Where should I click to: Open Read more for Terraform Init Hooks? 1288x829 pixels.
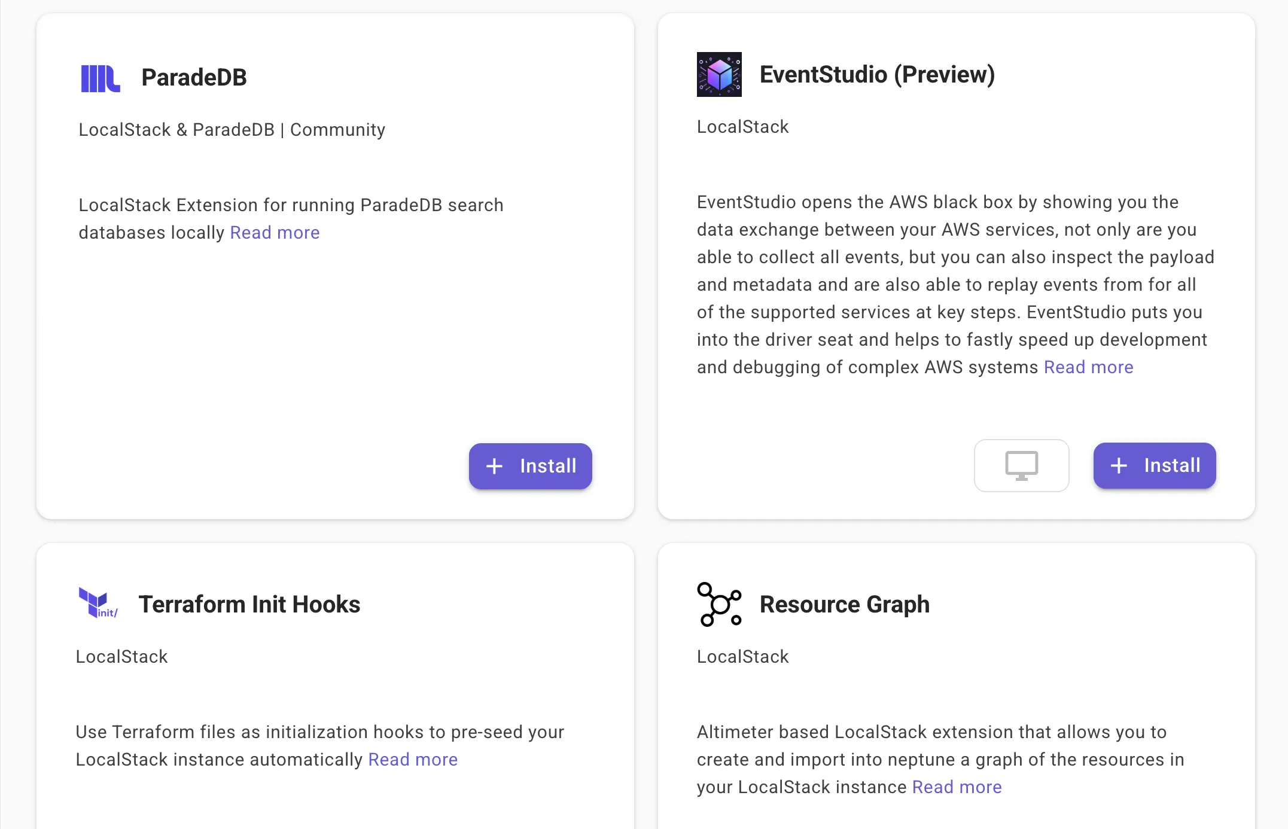412,759
